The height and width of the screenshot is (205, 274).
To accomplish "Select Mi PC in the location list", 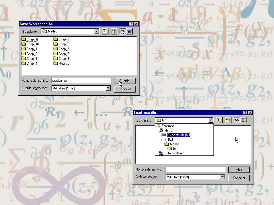I will point(166,130).
